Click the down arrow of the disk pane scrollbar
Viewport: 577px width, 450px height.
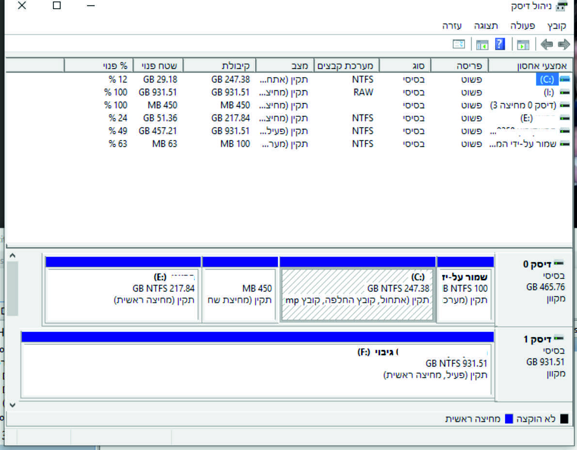(12, 405)
